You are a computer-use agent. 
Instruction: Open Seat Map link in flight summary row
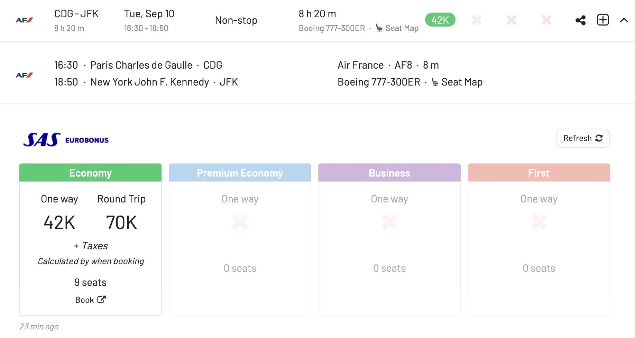click(x=397, y=28)
